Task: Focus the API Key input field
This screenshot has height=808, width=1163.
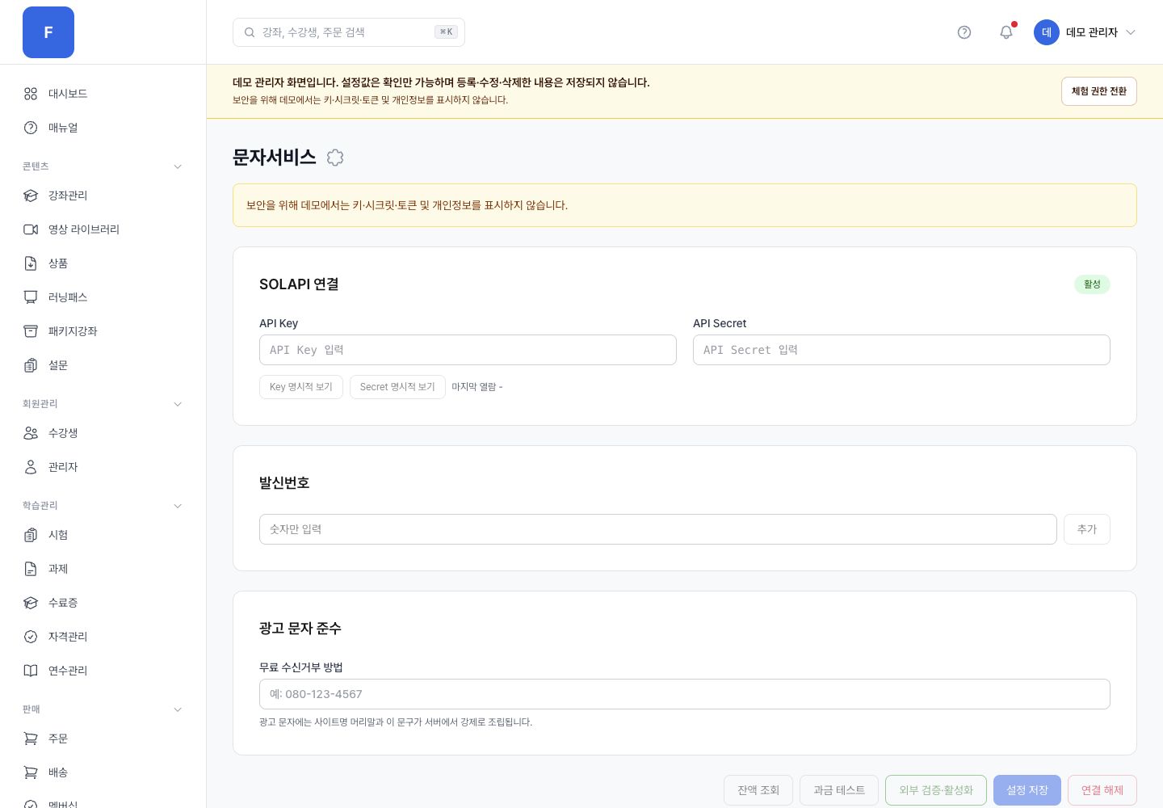Action: click(x=468, y=350)
